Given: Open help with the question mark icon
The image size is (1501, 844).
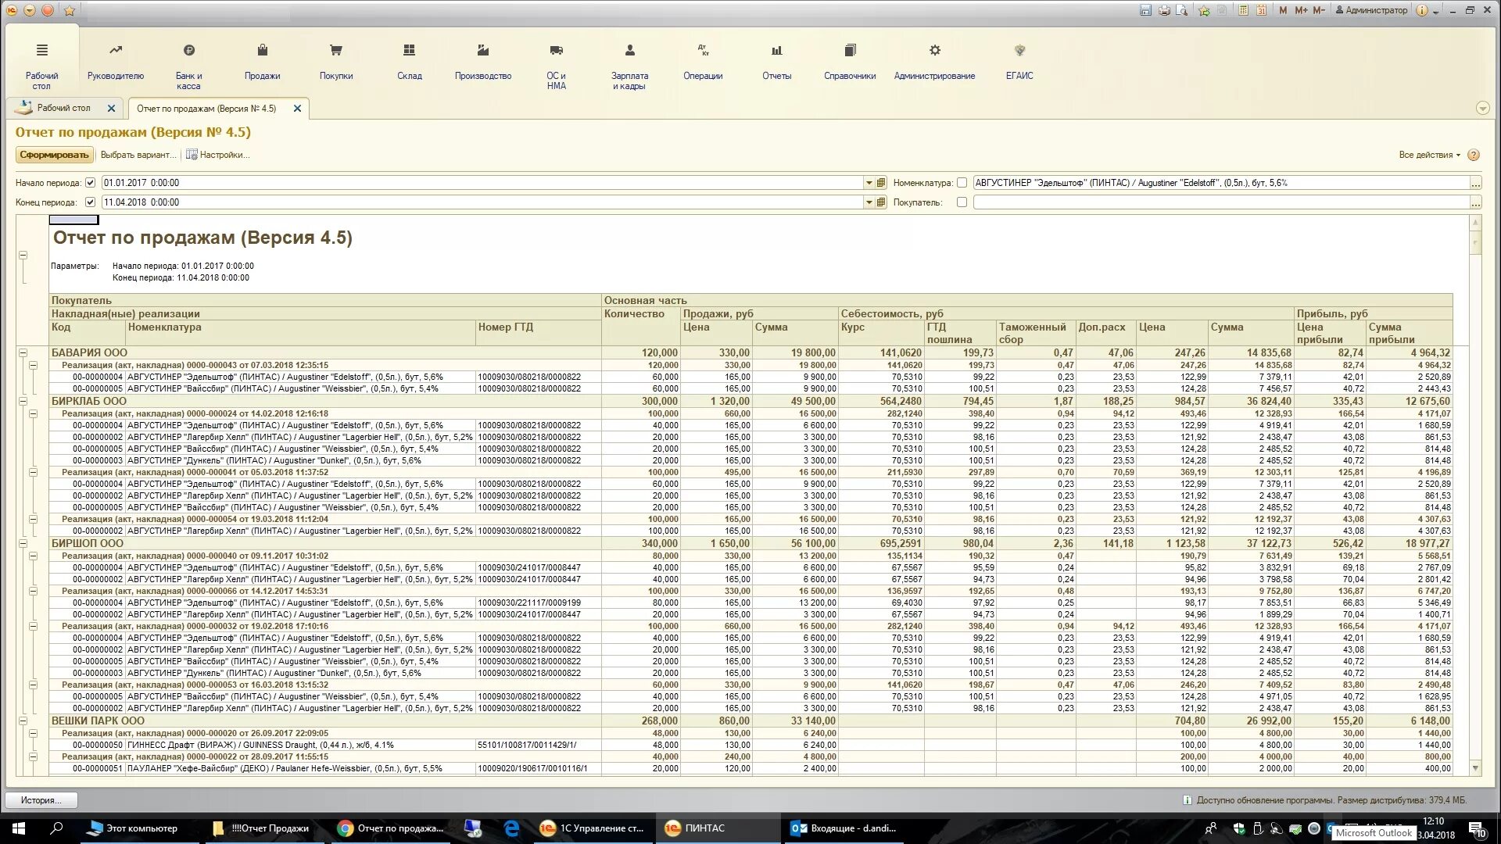Looking at the screenshot, I should click(1473, 155).
